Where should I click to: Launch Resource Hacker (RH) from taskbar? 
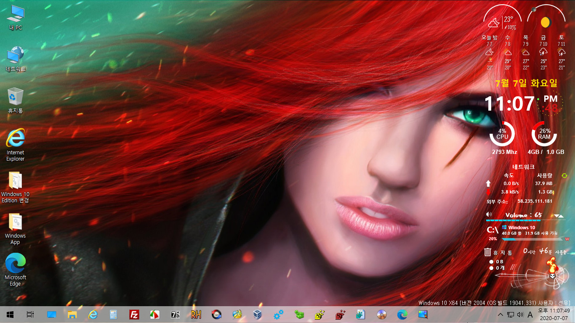[x=196, y=314]
